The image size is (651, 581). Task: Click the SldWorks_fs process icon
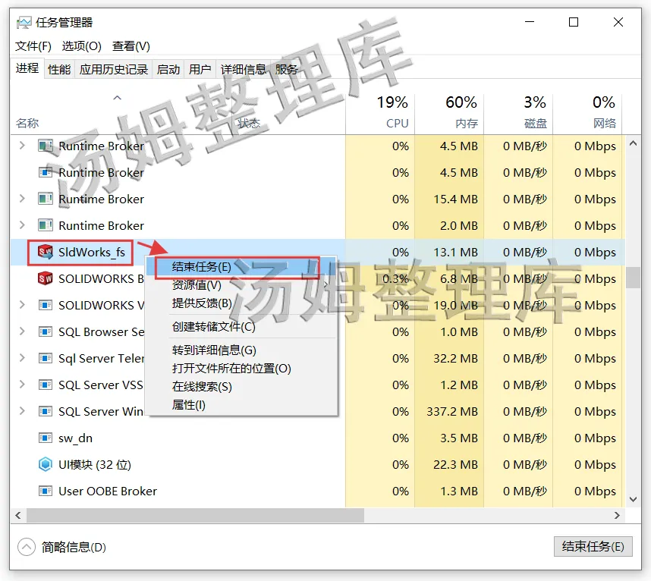point(46,252)
